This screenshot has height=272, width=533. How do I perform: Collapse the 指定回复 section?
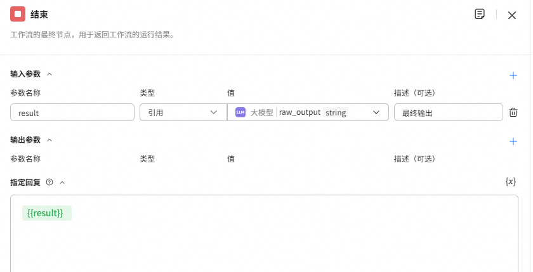tap(62, 183)
